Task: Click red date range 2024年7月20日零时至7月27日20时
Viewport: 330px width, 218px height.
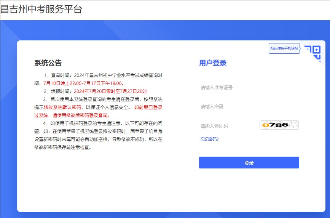Action: (110, 91)
